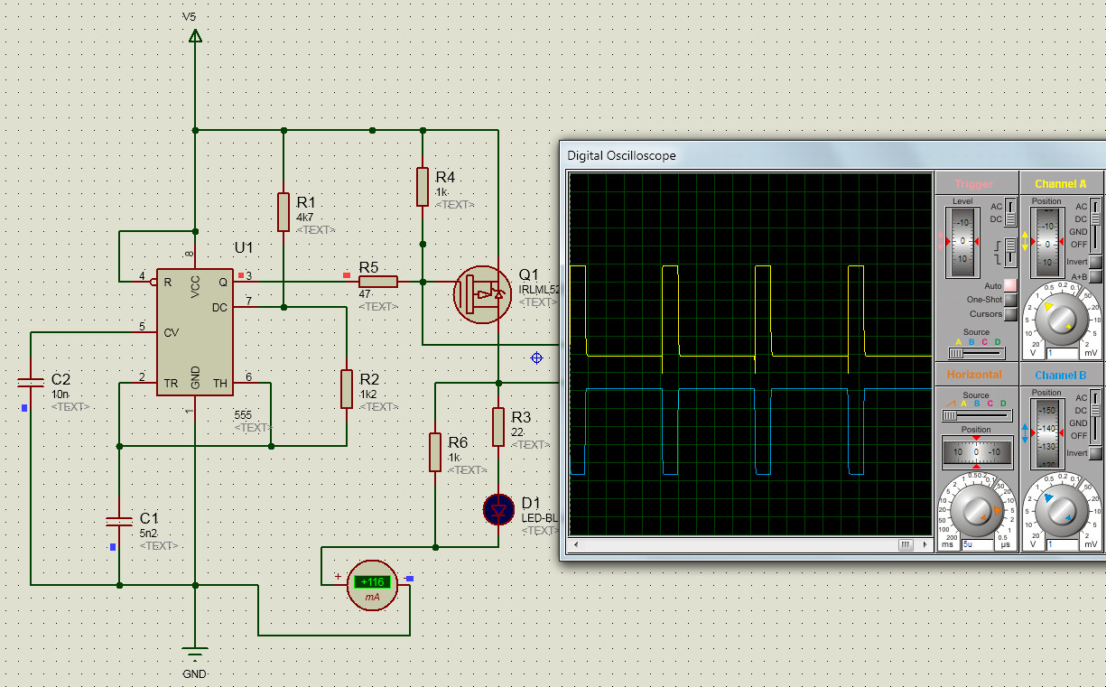Select the 555 timer chip U1
Viewport: 1106px width, 687px height.
pyautogui.click(x=195, y=331)
